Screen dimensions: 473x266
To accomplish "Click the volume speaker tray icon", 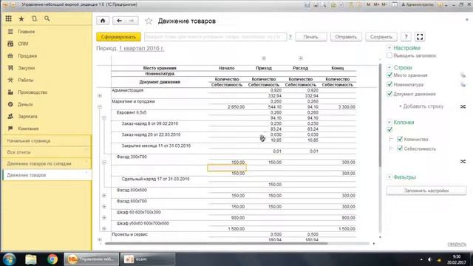I will point(430,259).
